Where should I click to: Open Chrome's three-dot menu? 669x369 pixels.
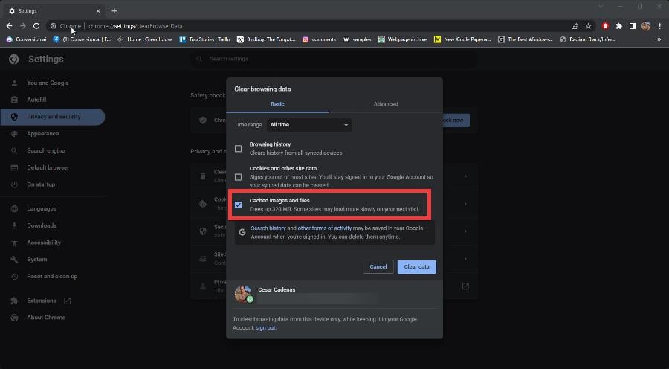pos(659,26)
